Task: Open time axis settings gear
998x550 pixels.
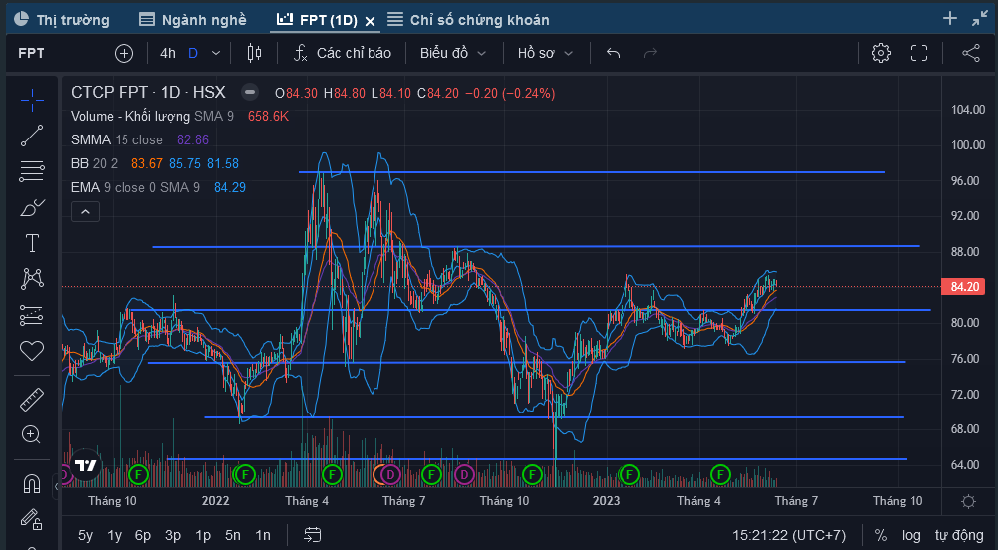Action: tap(969, 501)
